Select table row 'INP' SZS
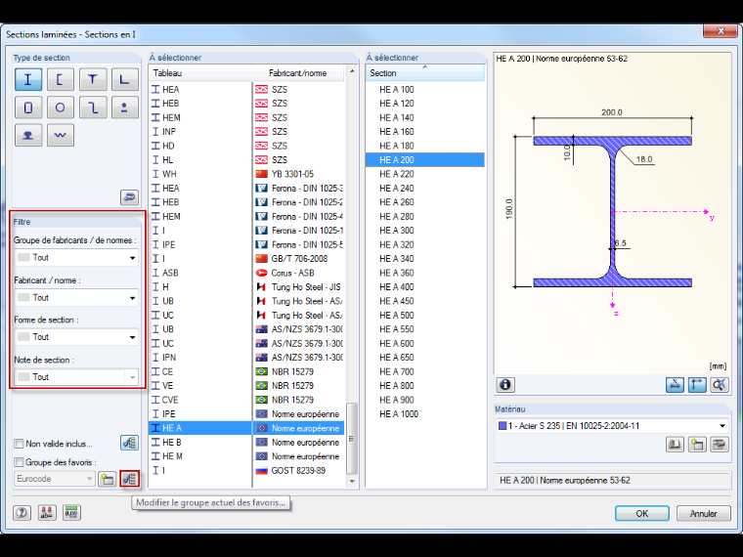Viewport: 743px width, 557px height. pyautogui.click(x=246, y=132)
